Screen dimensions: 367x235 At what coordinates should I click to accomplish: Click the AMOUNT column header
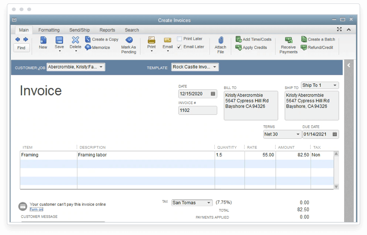tap(286, 147)
